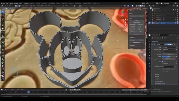Click the Volume statistics button
The image size is (179, 101).
click(x=133, y=16)
